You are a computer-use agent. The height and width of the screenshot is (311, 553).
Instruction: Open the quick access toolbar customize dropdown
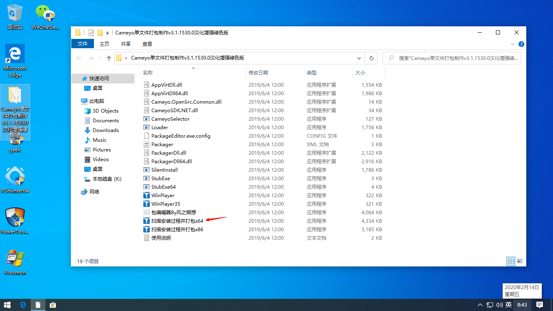click(107, 33)
